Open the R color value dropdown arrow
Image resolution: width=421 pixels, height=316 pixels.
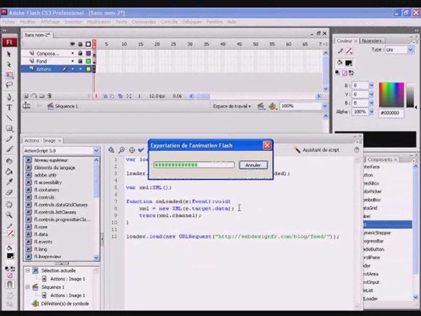pos(371,86)
